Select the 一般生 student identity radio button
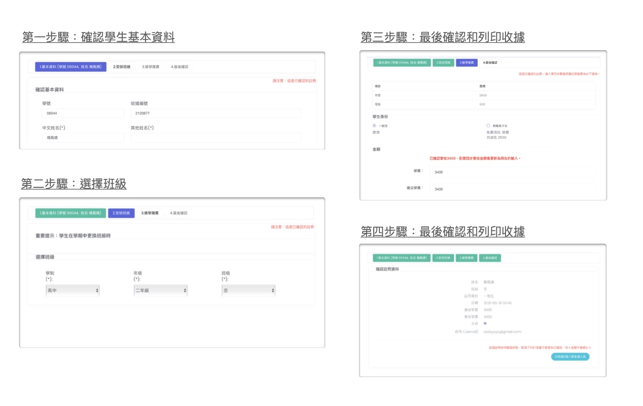643x406 pixels. coord(375,126)
